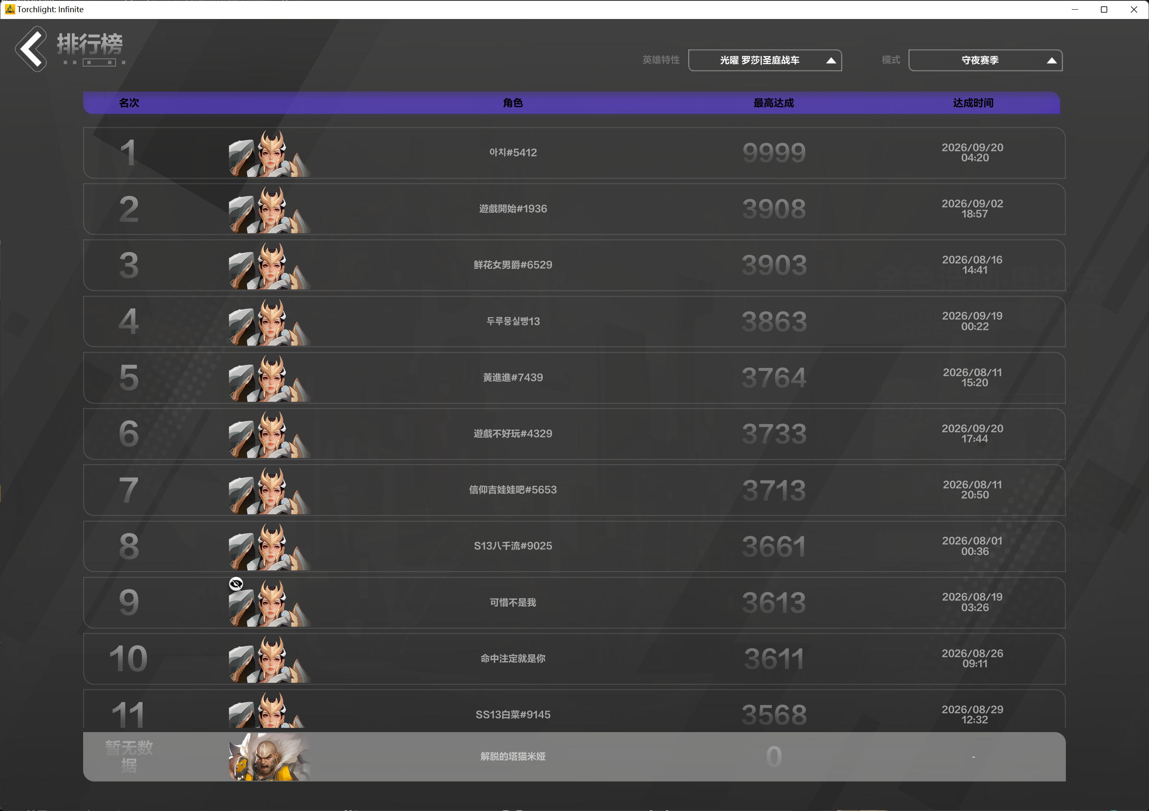Click the 模式 label
Image resolution: width=1149 pixels, height=811 pixels.
tap(891, 60)
